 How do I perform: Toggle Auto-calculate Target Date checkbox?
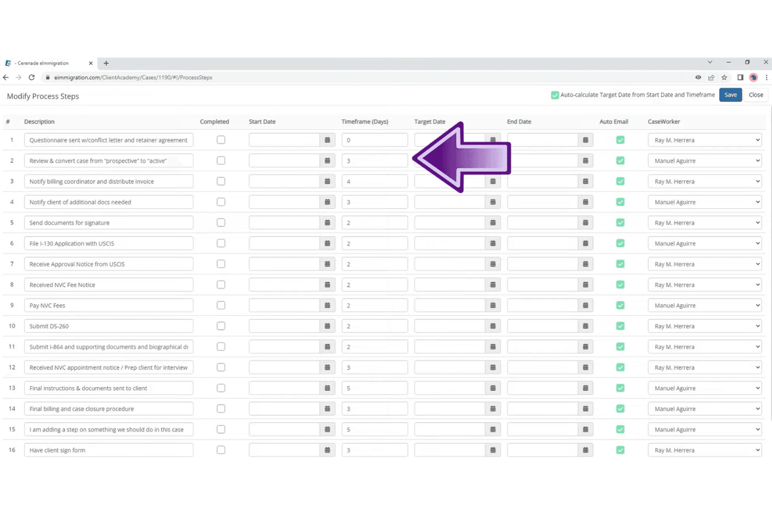click(555, 95)
